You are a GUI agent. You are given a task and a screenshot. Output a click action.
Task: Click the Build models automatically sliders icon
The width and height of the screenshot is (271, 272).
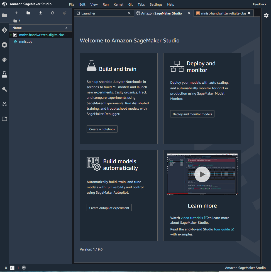tap(94, 164)
